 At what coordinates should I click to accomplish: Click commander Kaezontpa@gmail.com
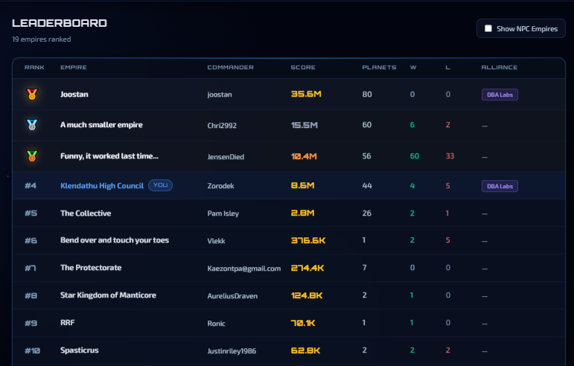tap(244, 269)
